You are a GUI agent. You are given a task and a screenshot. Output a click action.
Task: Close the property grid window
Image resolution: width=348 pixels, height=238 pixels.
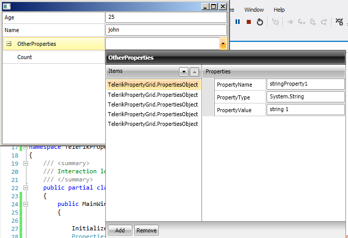click(x=223, y=7)
